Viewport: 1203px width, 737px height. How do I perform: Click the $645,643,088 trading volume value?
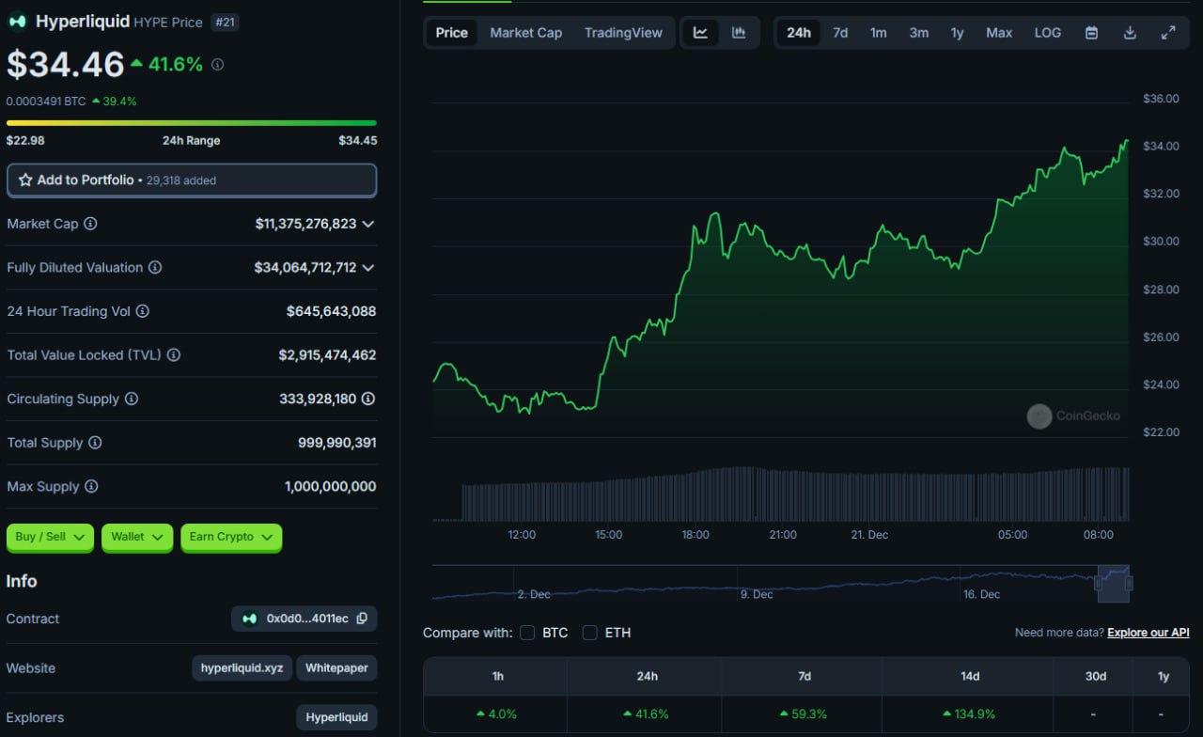tap(331, 311)
